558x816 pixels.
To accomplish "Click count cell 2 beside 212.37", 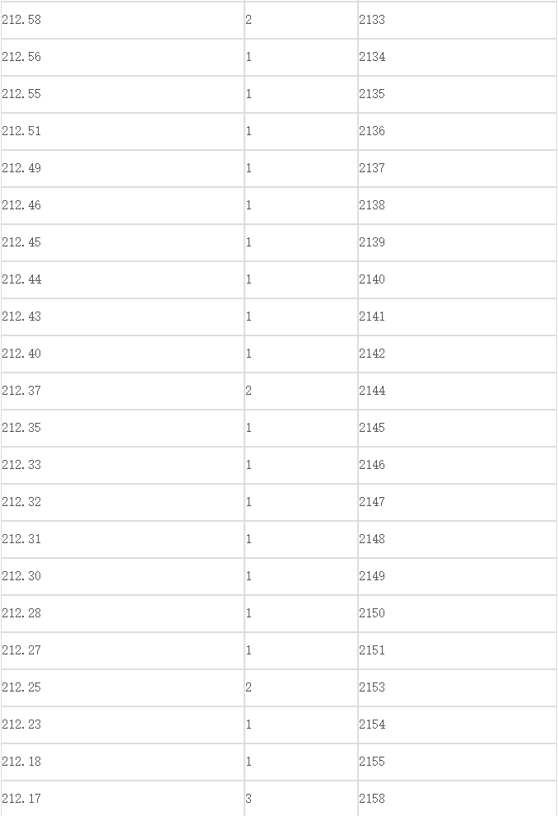I will tap(301, 391).
